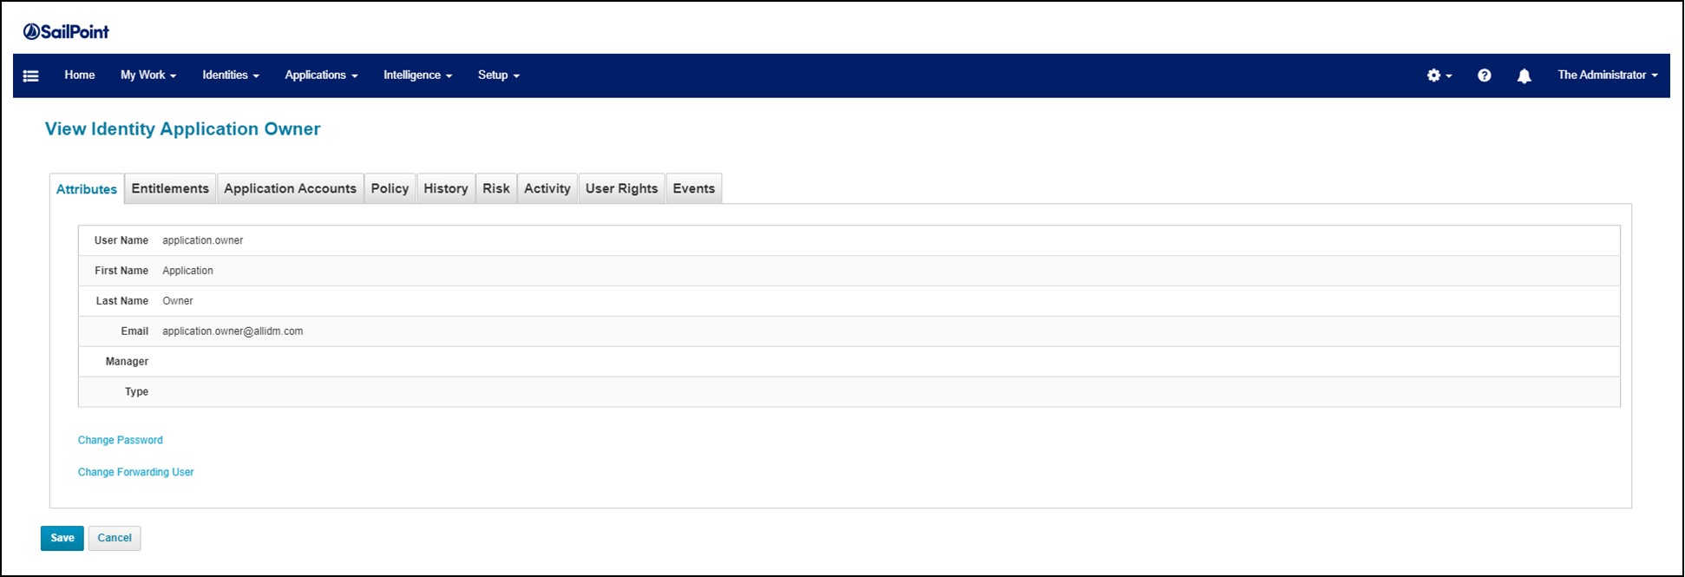The image size is (1685, 577).
Task: Open the Setup dropdown menu
Action: 498,75
